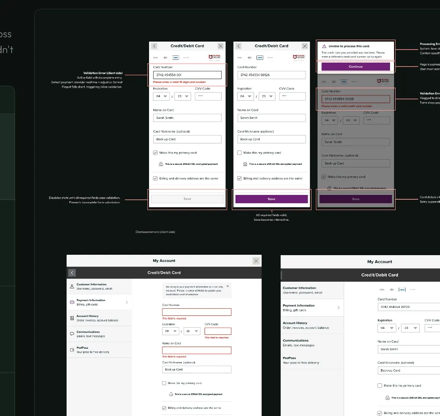Click card number field containing 3742 454554 001
The width and height of the screenshot is (440, 416).
tap(187, 75)
